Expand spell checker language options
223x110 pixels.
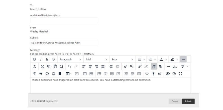pyautogui.click(x=187, y=66)
